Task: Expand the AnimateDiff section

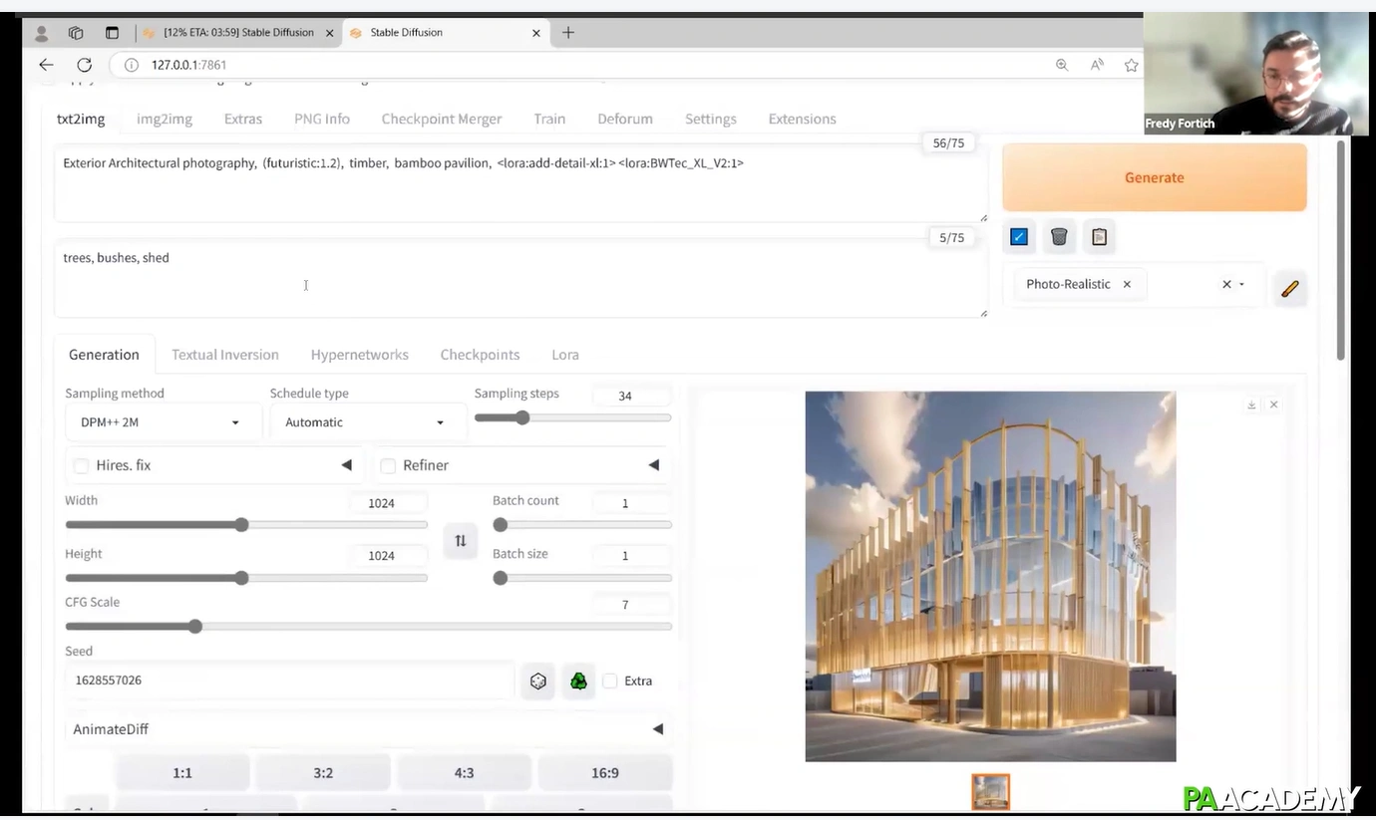Action: (657, 729)
